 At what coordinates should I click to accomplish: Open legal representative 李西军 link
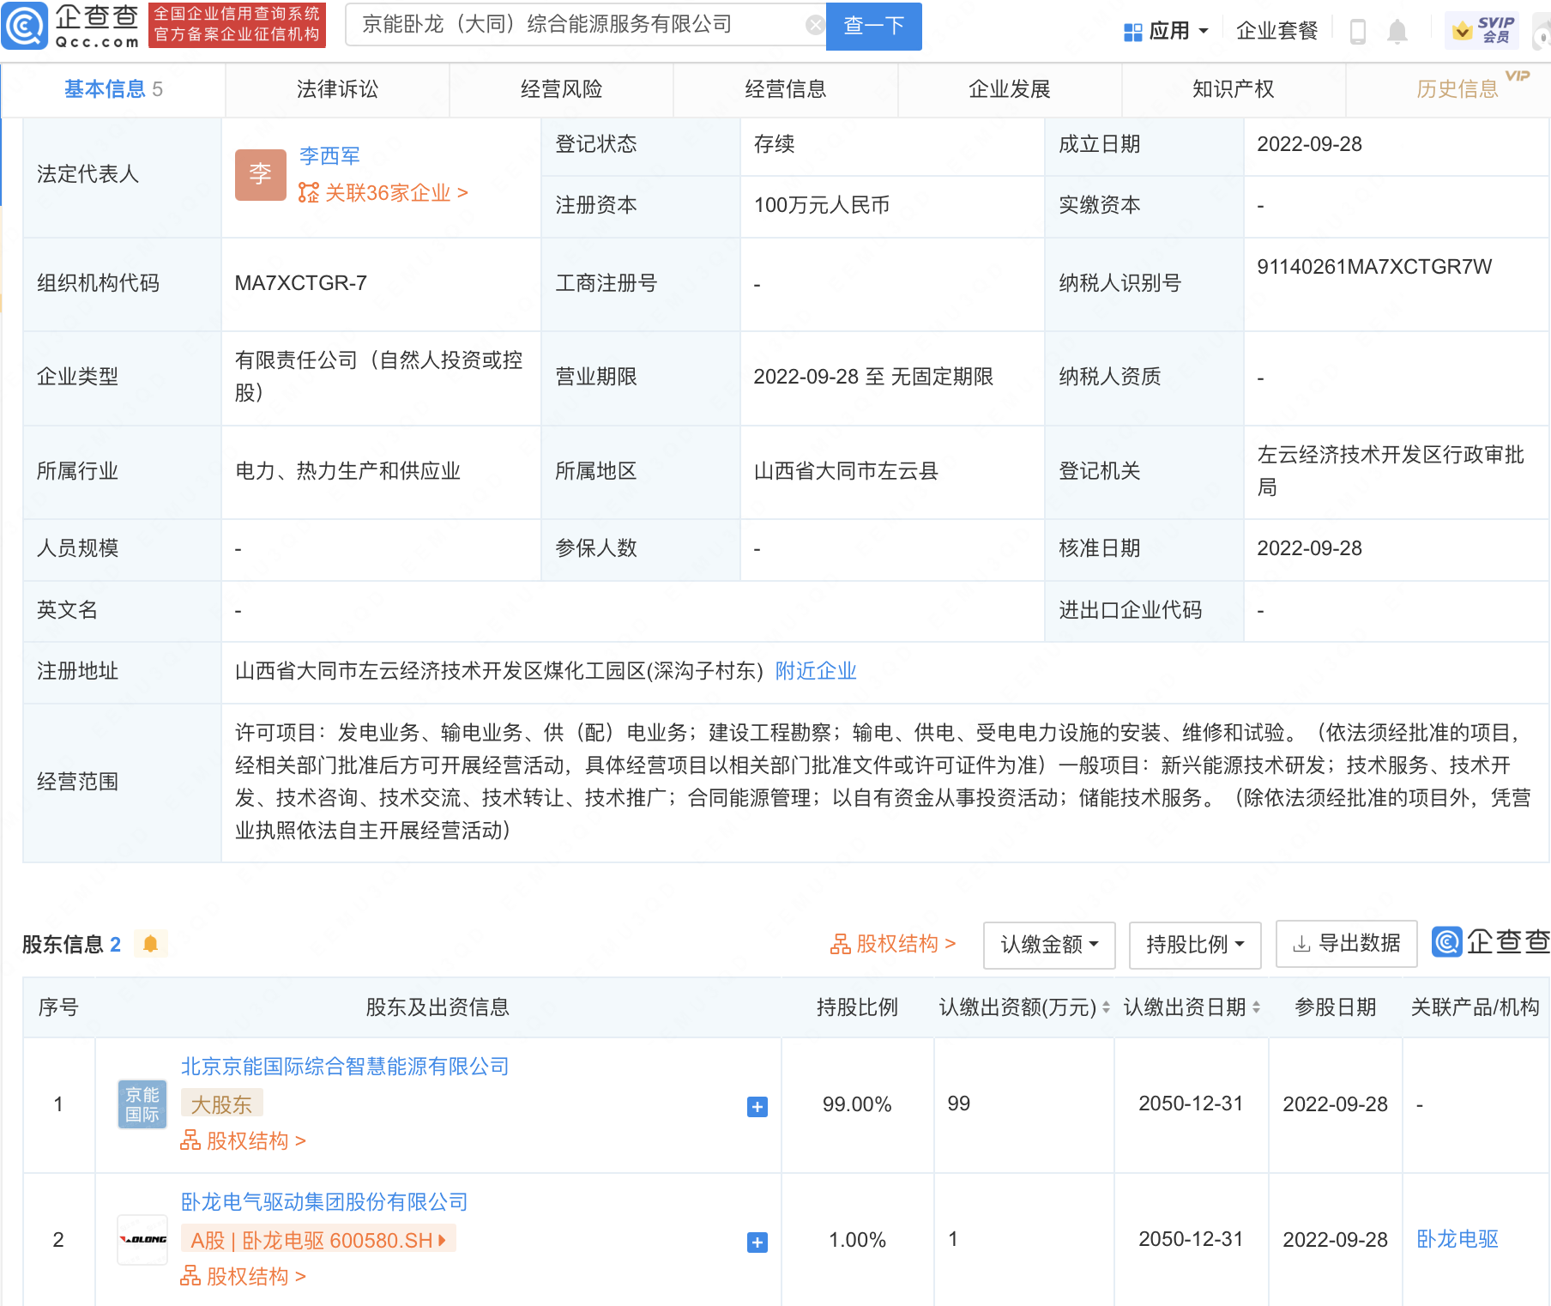[329, 156]
